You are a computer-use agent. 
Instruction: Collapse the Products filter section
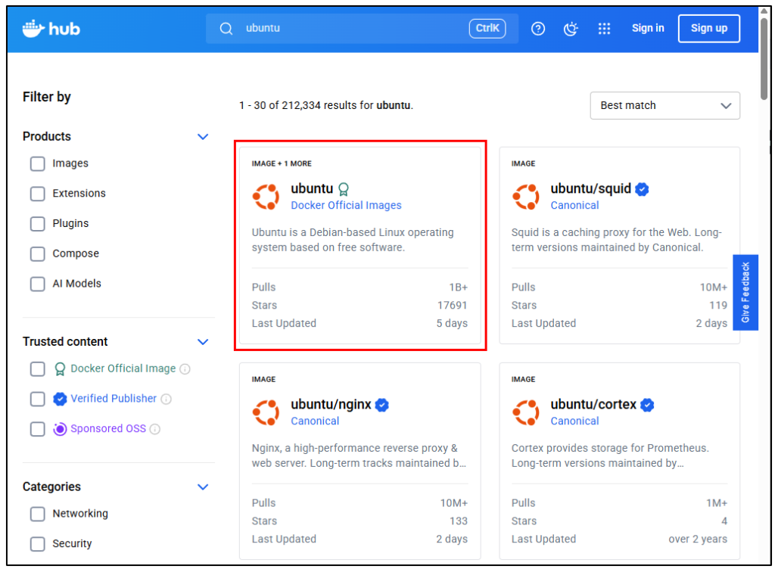pos(203,137)
